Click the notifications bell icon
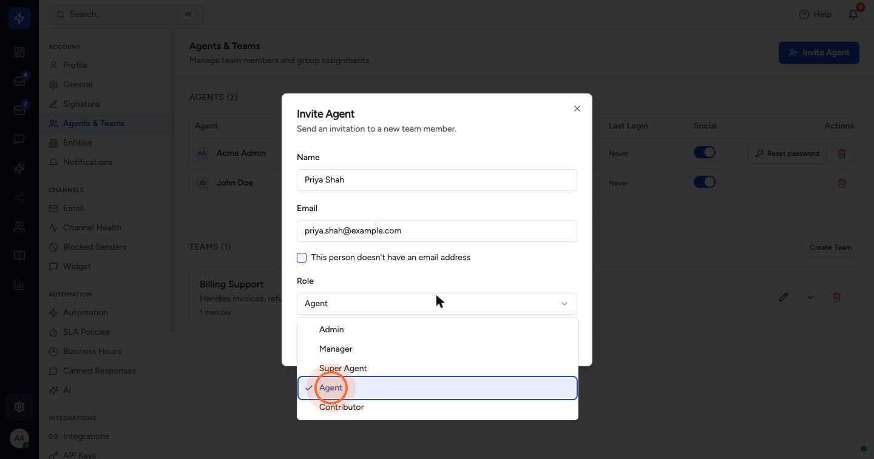Screen dimensions: 874x459 pyautogui.click(x=853, y=14)
